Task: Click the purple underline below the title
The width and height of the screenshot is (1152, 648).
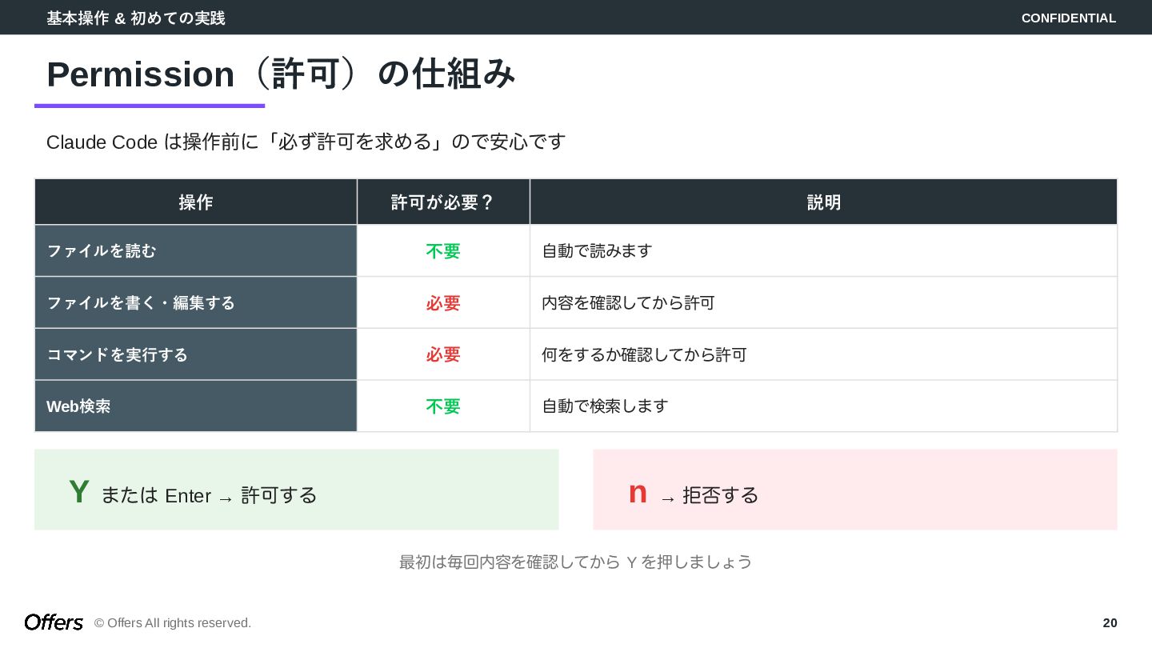Action: click(150, 106)
